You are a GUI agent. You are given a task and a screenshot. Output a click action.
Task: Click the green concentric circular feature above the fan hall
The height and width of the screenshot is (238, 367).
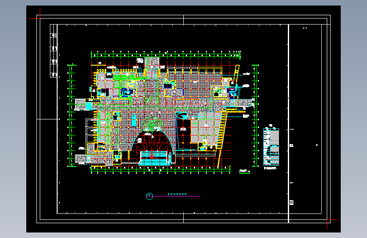click(152, 124)
